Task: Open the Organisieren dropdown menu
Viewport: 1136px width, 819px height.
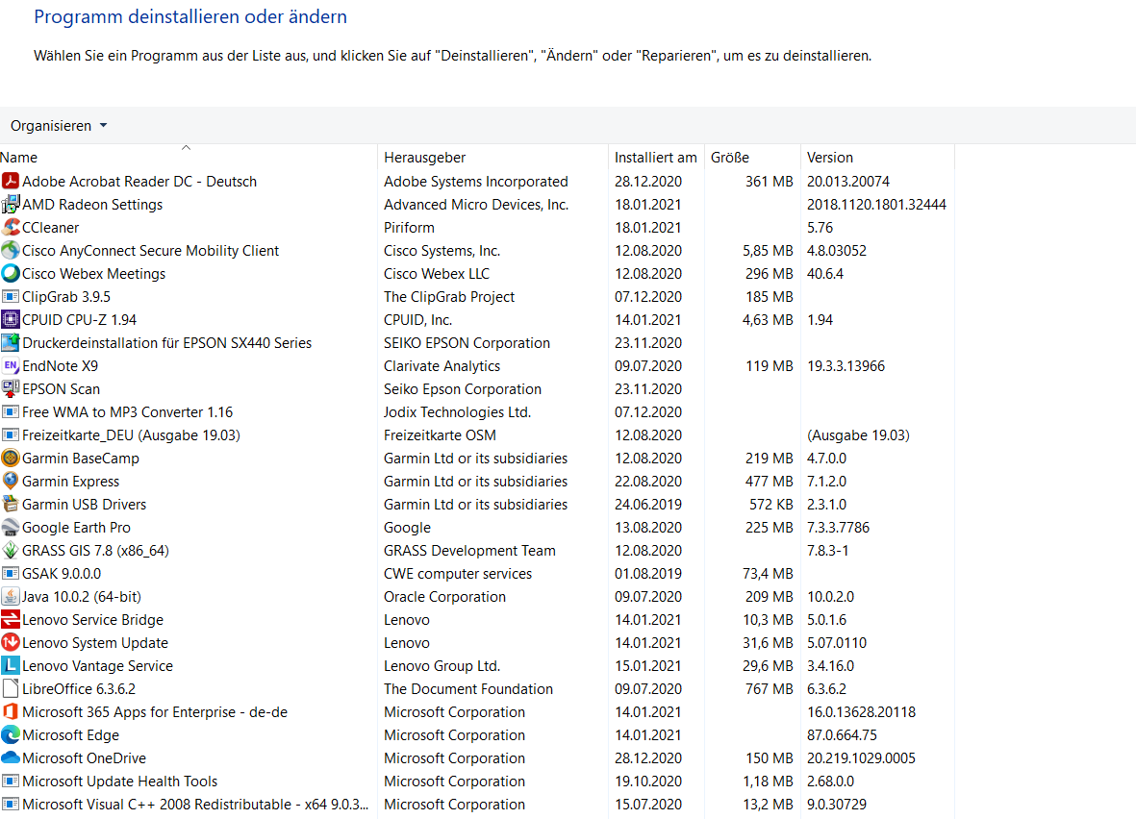Action: pos(59,125)
